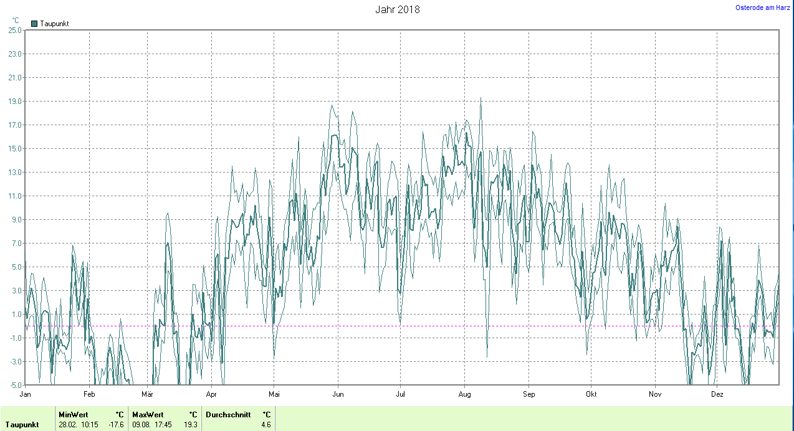The height and width of the screenshot is (431, 794).
Task: Click the maximum value 19.3 cell
Action: click(x=191, y=425)
